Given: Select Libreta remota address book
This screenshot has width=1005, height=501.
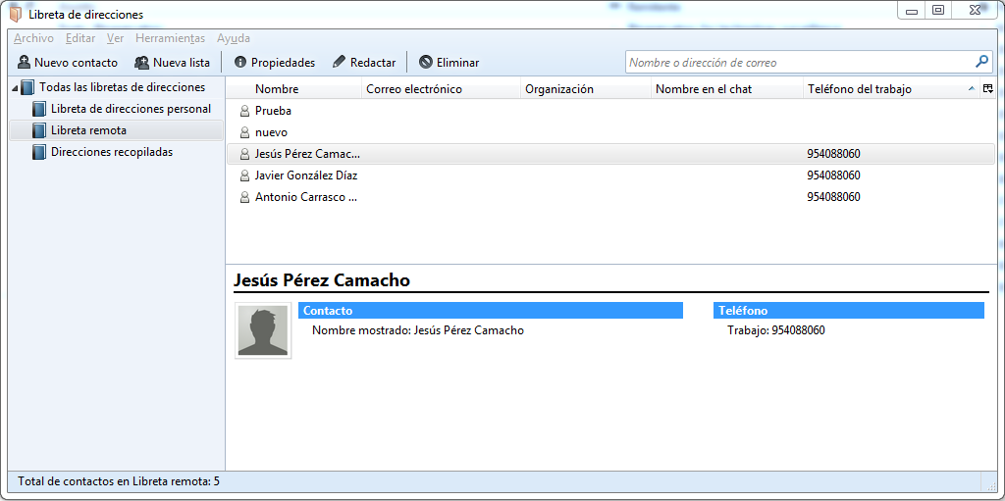Looking at the screenshot, I should [x=117, y=130].
